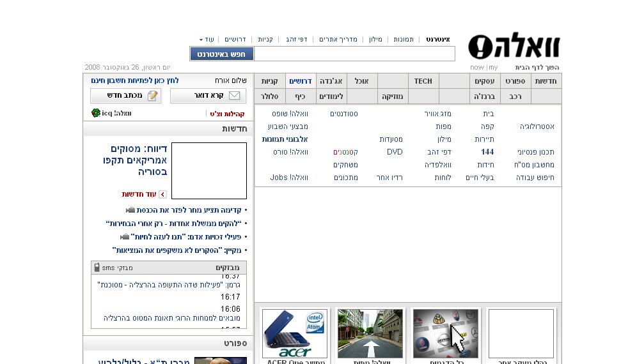Screen dimensions: 644x364
Task: Click video camera icon beside פעילי זכויות אדם headline
Action: click(125, 237)
